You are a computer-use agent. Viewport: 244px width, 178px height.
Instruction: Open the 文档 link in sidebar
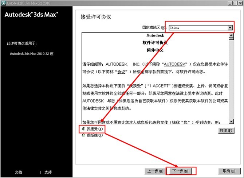(18, 172)
